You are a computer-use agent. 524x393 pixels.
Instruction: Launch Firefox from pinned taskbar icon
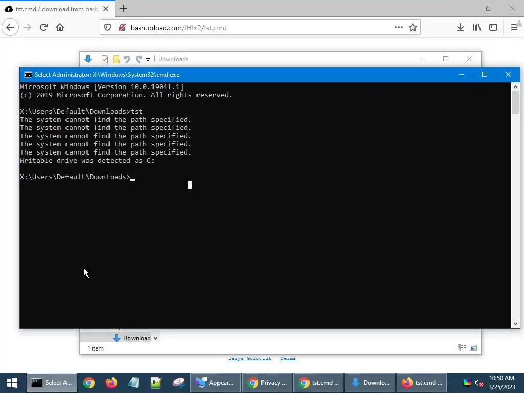[x=111, y=383]
